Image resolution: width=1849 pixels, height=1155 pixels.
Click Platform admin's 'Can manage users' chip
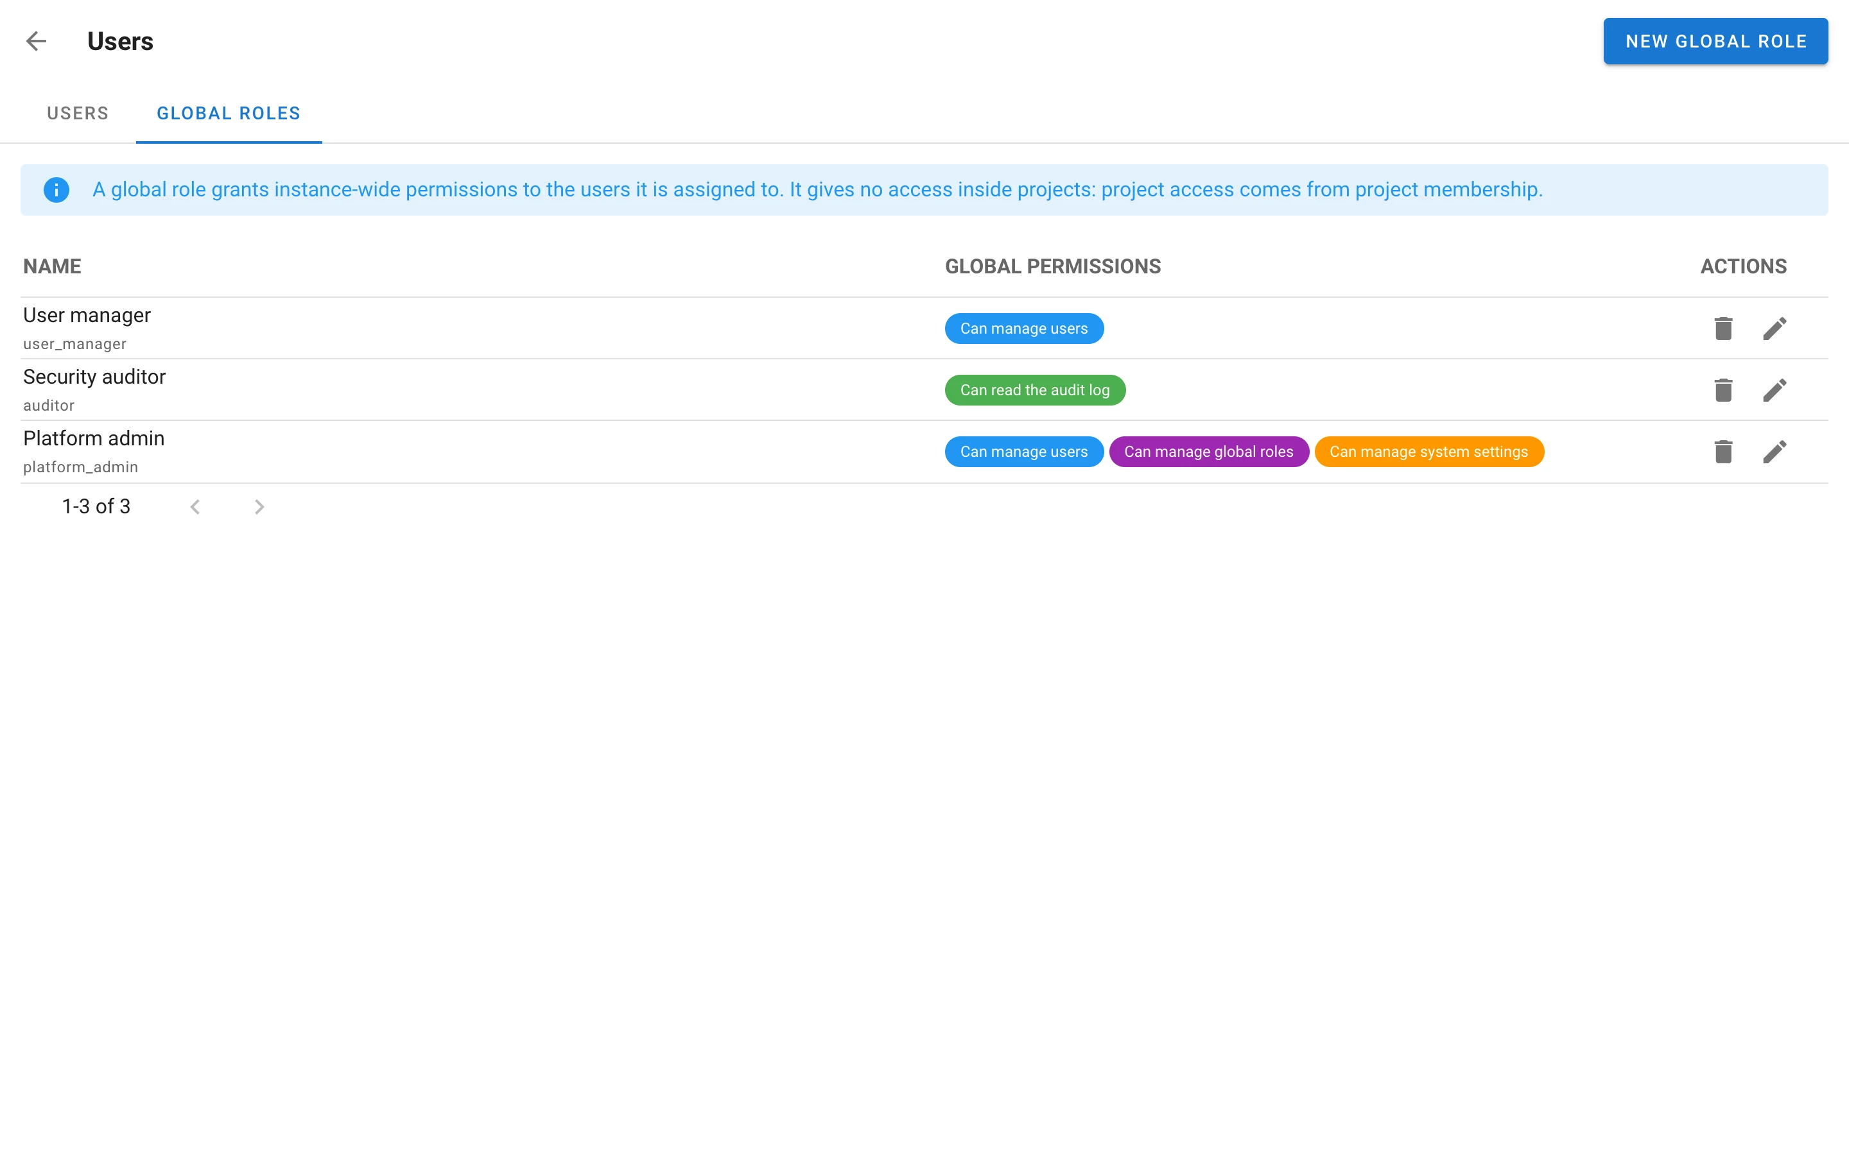[x=1024, y=452]
